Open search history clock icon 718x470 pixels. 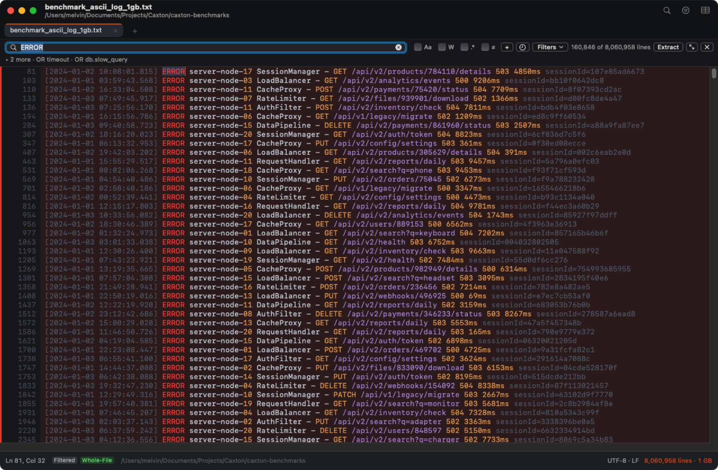pos(523,47)
